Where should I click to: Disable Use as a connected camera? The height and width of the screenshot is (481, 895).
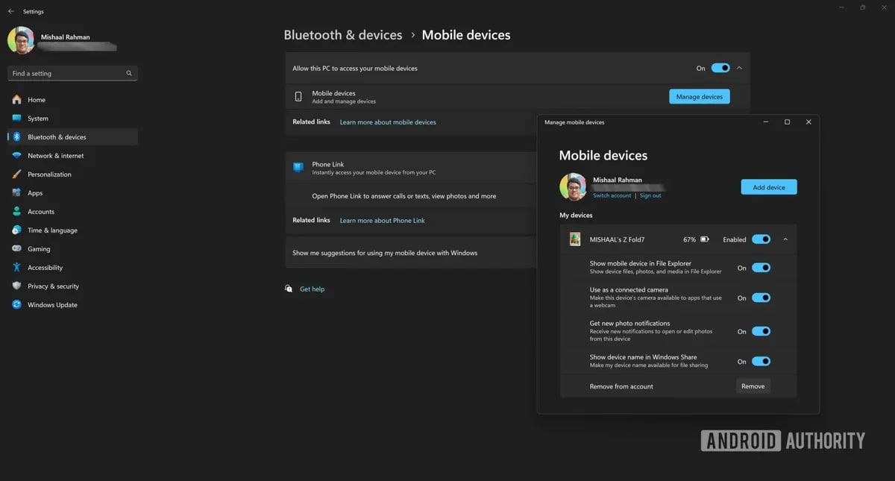(761, 298)
